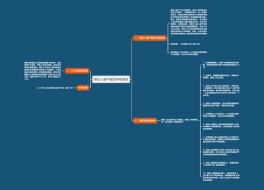Click the paragraph left of 什么是债权申报
The image size is (264, 190).
point(43,71)
